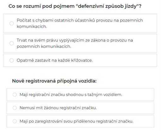Click the quoted phrase 'defenzivní způsob jízdy' in heading
Image resolution: width=161 pixels, height=131 pixels.
click(x=107, y=6)
